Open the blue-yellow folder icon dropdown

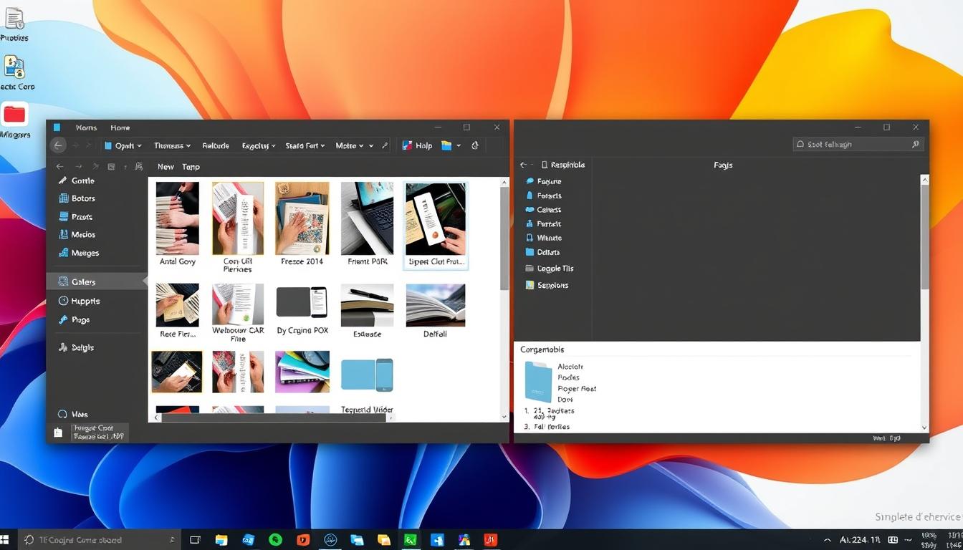(x=451, y=145)
